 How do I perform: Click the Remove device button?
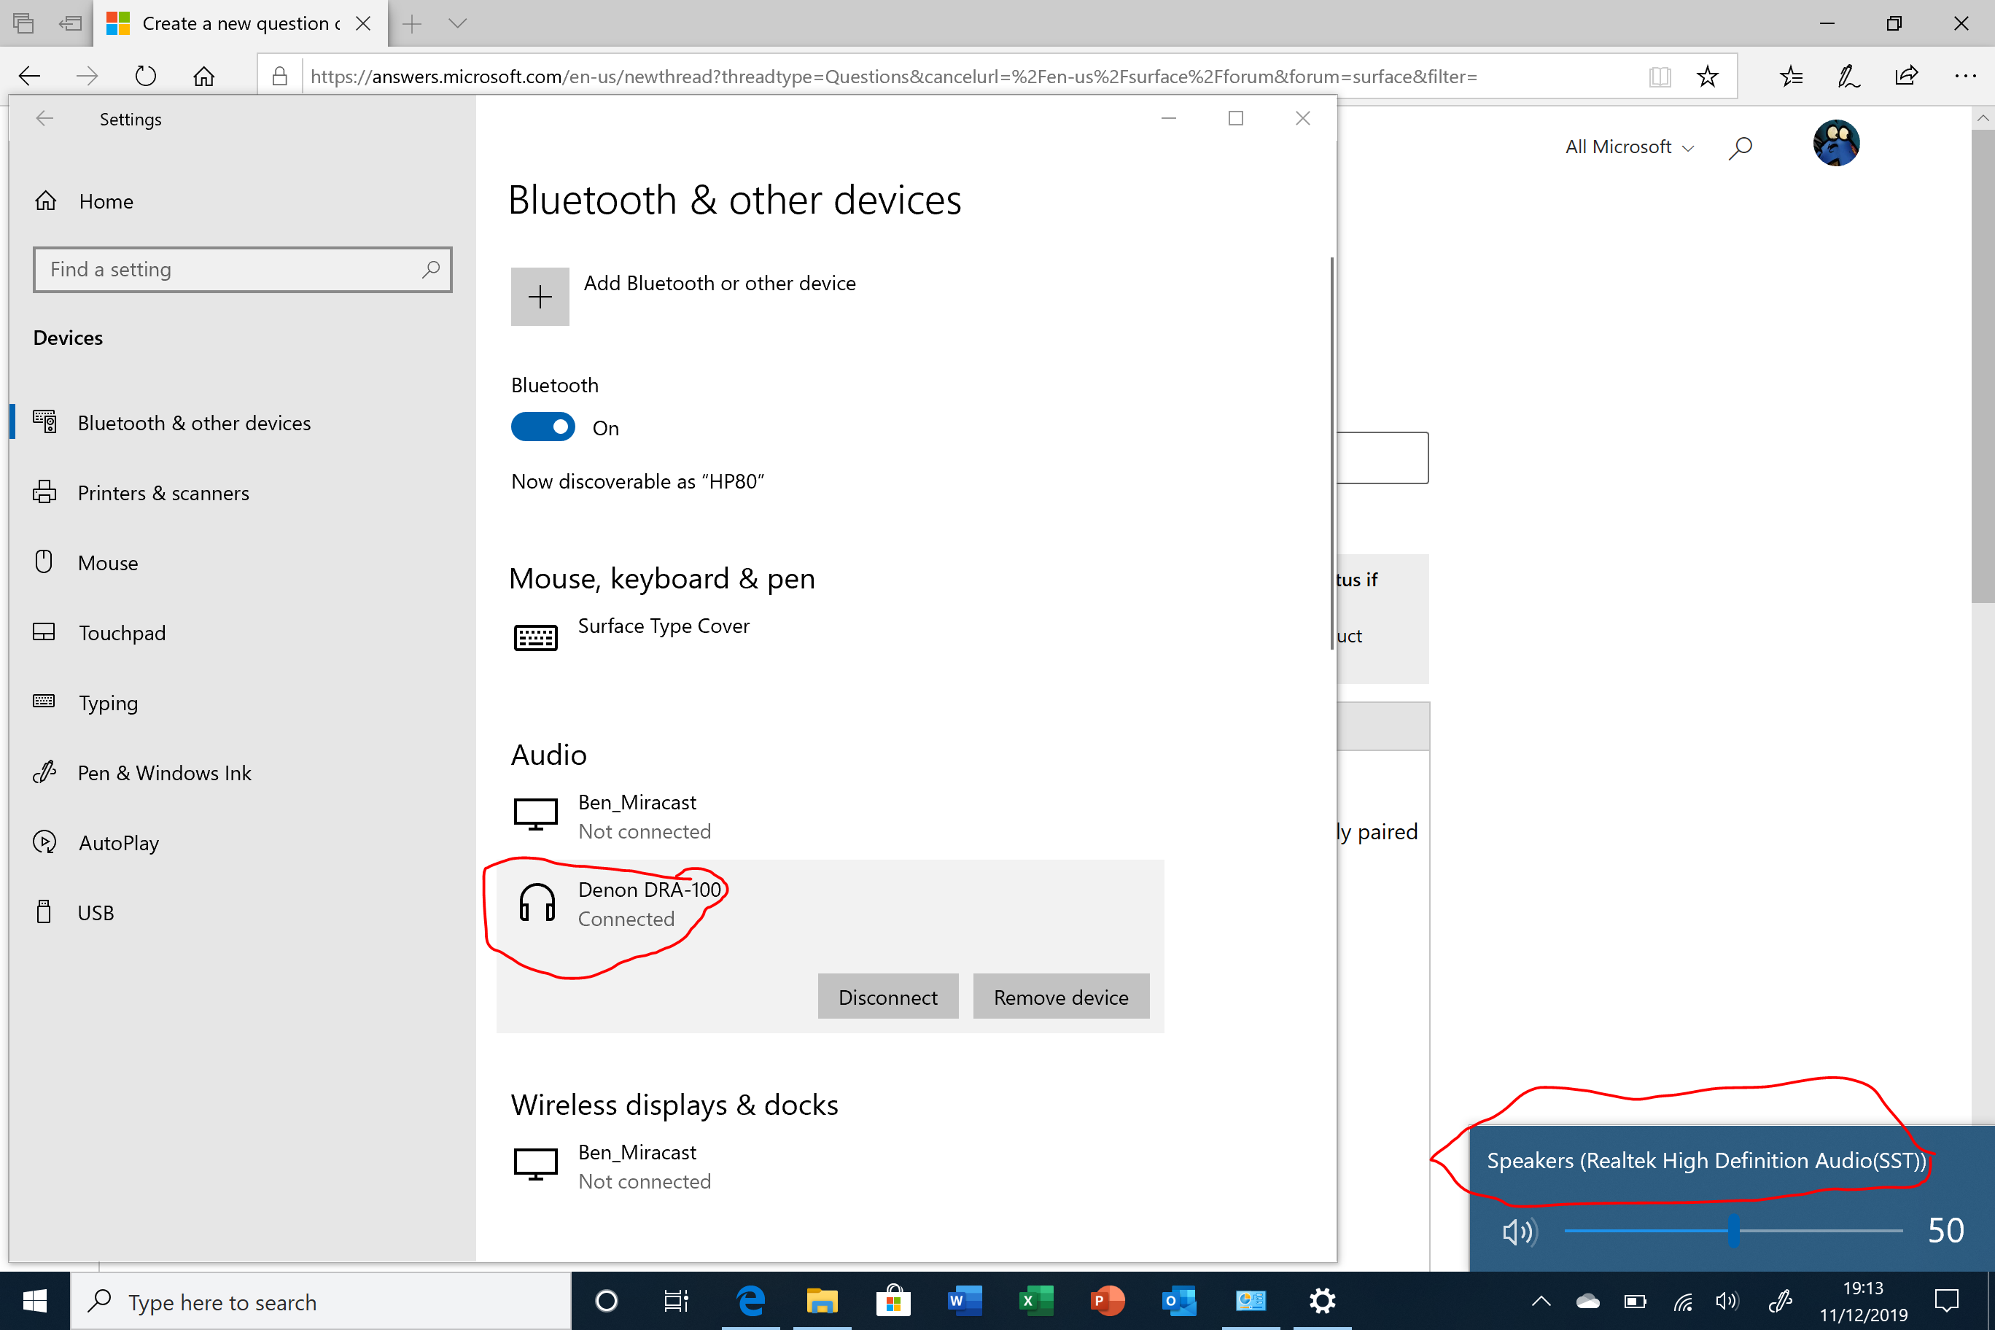coord(1060,997)
